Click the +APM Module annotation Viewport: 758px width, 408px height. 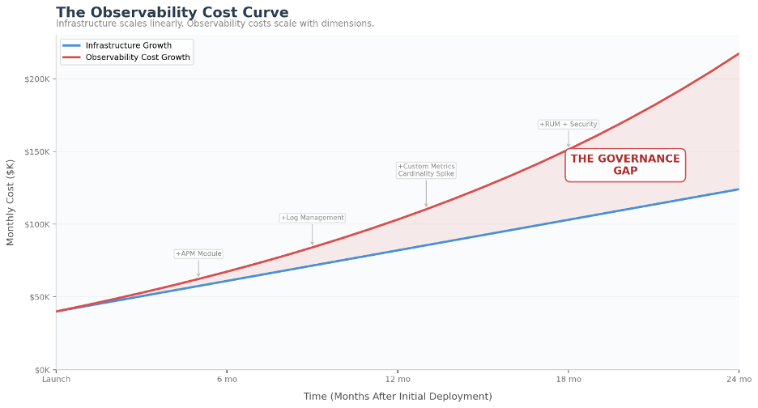coord(198,254)
